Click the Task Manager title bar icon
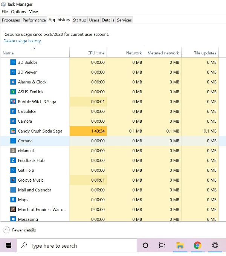226x256 pixels. (3, 4)
